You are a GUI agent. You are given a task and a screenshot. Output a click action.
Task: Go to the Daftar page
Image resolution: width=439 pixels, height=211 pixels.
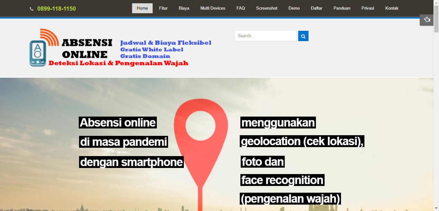(317, 8)
